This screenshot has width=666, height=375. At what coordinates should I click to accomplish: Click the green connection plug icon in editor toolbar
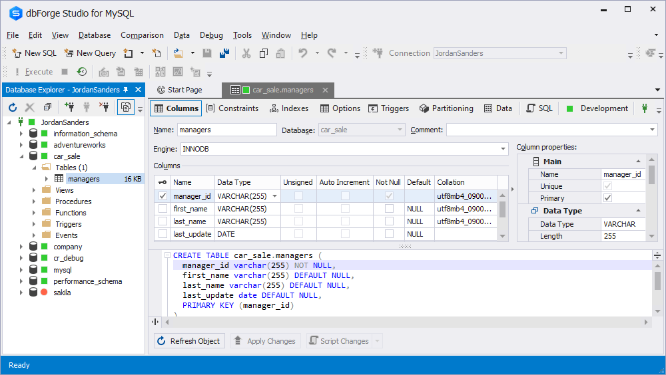(645, 108)
